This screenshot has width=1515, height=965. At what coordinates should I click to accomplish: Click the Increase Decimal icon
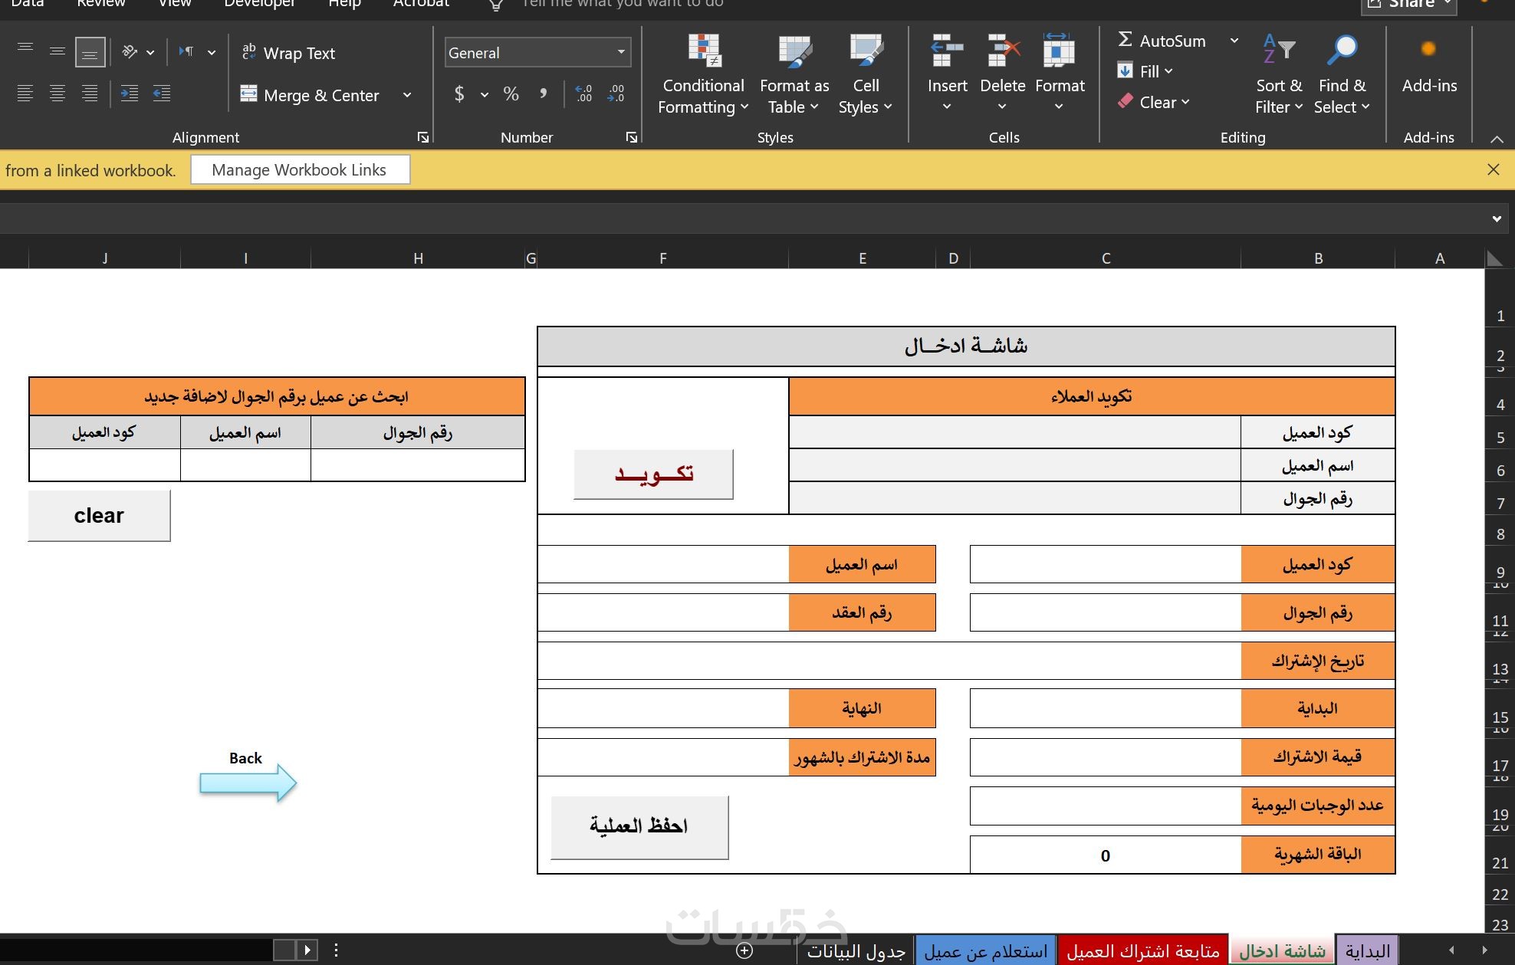(x=583, y=94)
